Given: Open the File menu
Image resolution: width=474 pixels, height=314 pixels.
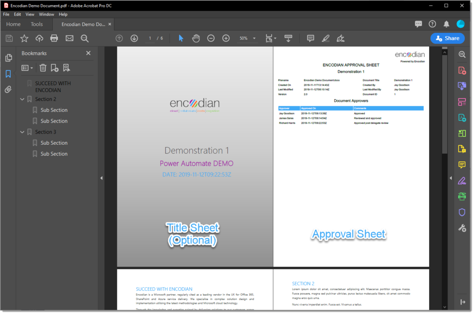Looking at the screenshot, I should coord(6,14).
